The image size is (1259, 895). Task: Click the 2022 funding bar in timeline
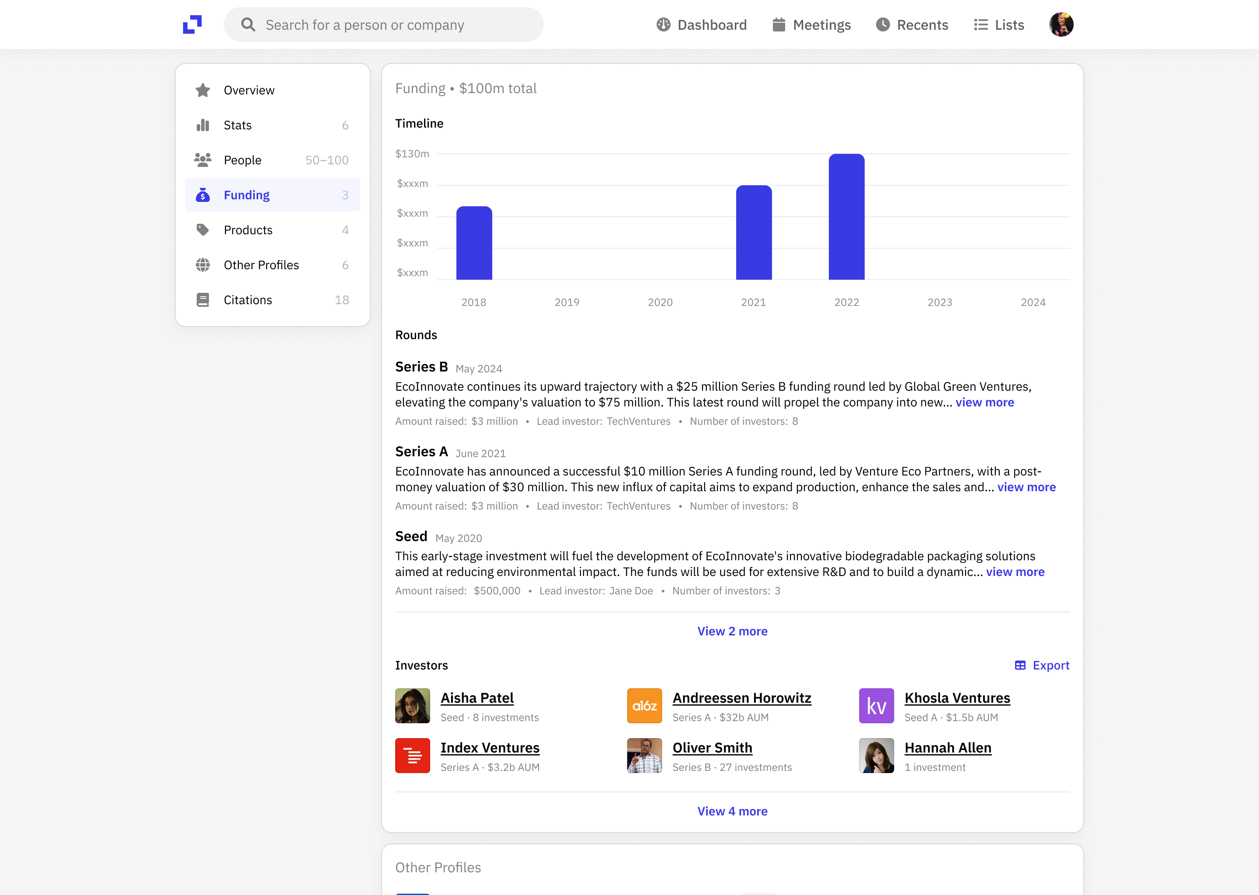tap(846, 217)
